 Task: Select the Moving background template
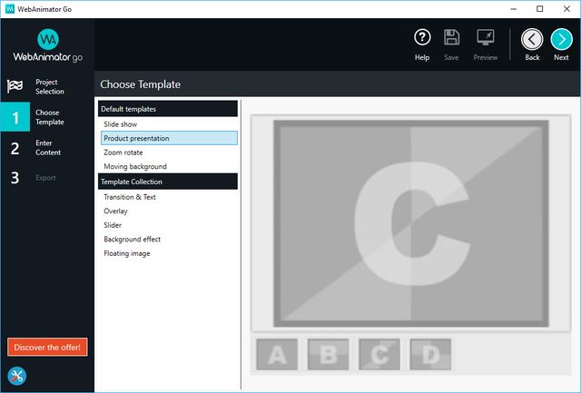[134, 167]
